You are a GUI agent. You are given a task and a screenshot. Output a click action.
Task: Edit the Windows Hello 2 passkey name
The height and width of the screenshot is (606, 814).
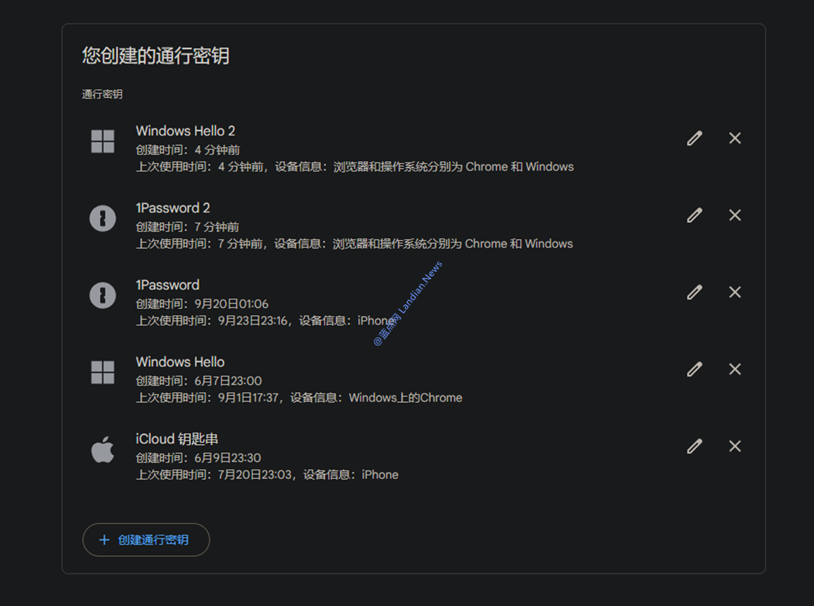coord(694,138)
